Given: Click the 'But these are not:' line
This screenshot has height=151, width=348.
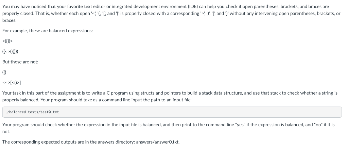Looking at the screenshot, I should tap(20, 62).
